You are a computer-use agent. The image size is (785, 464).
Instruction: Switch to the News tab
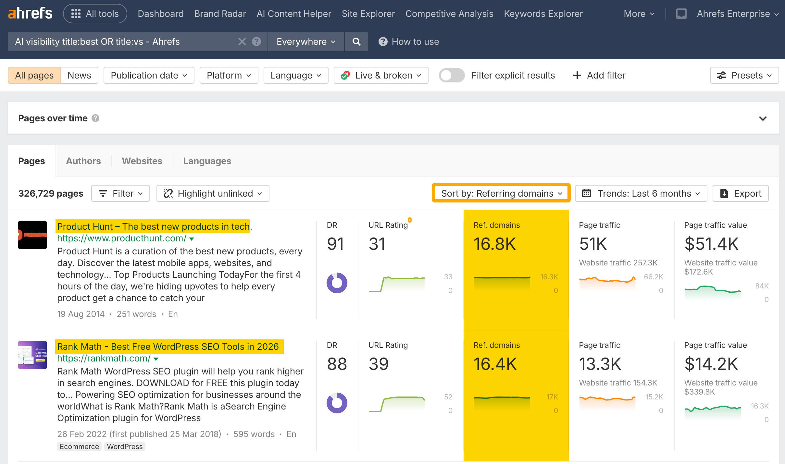(x=79, y=75)
